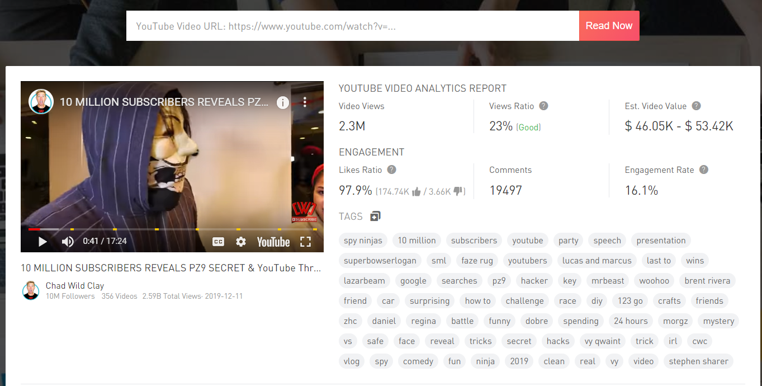Click the '24 hours' tag
762x386 pixels.
[631, 321]
